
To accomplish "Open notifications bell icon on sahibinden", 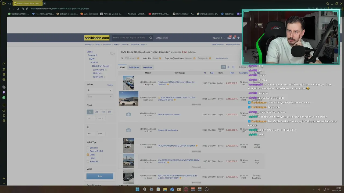I will pos(234,38).
